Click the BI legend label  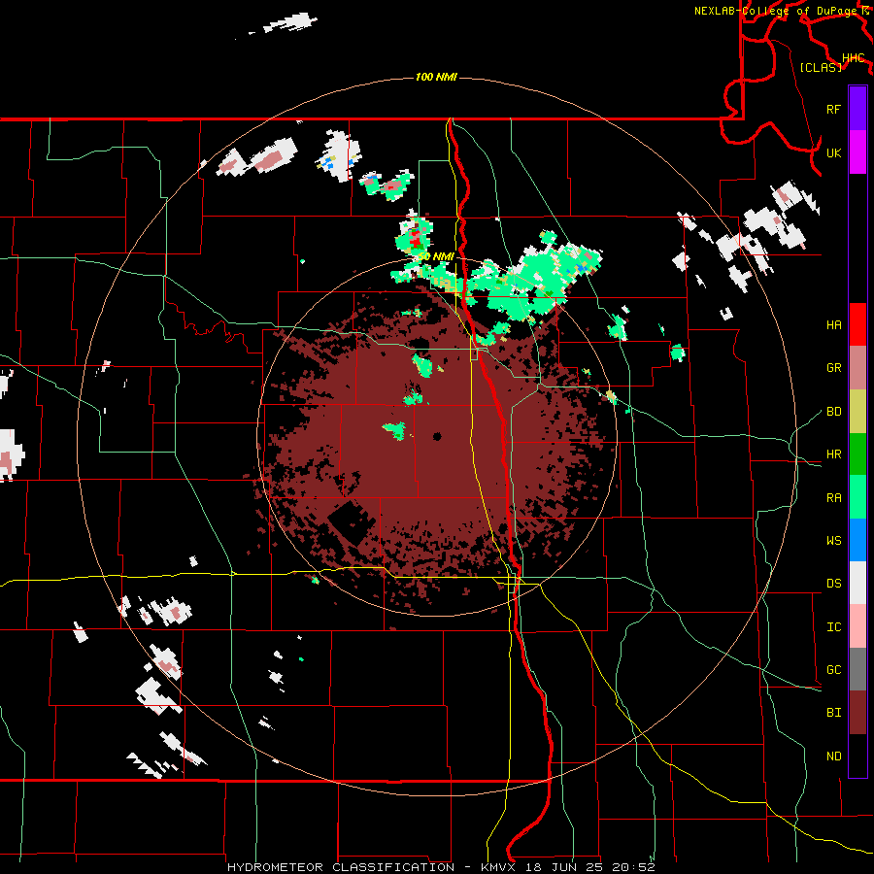[x=834, y=713]
